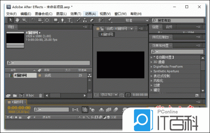Select the Rectangle mask tool
Viewport: 210px width, 133px height.
pos(56,20)
